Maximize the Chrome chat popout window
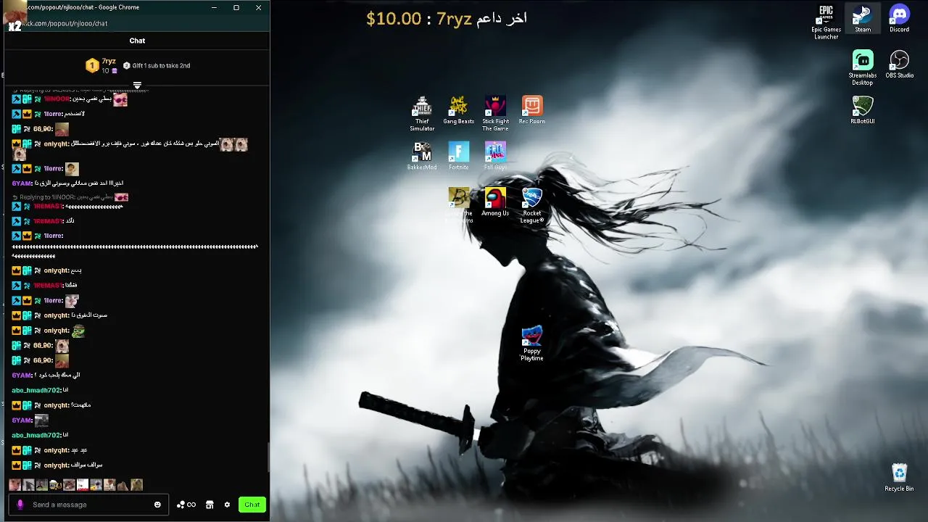The width and height of the screenshot is (928, 522). [x=236, y=7]
